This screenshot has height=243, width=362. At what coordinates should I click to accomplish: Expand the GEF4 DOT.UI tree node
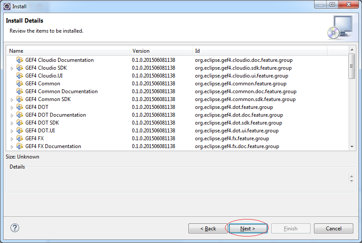[x=12, y=131]
